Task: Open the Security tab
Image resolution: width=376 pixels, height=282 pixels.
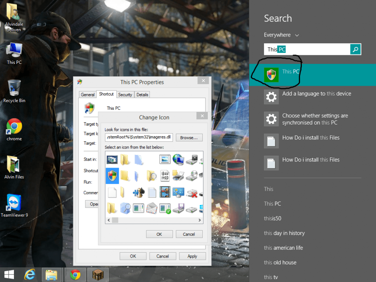Action: [x=125, y=95]
